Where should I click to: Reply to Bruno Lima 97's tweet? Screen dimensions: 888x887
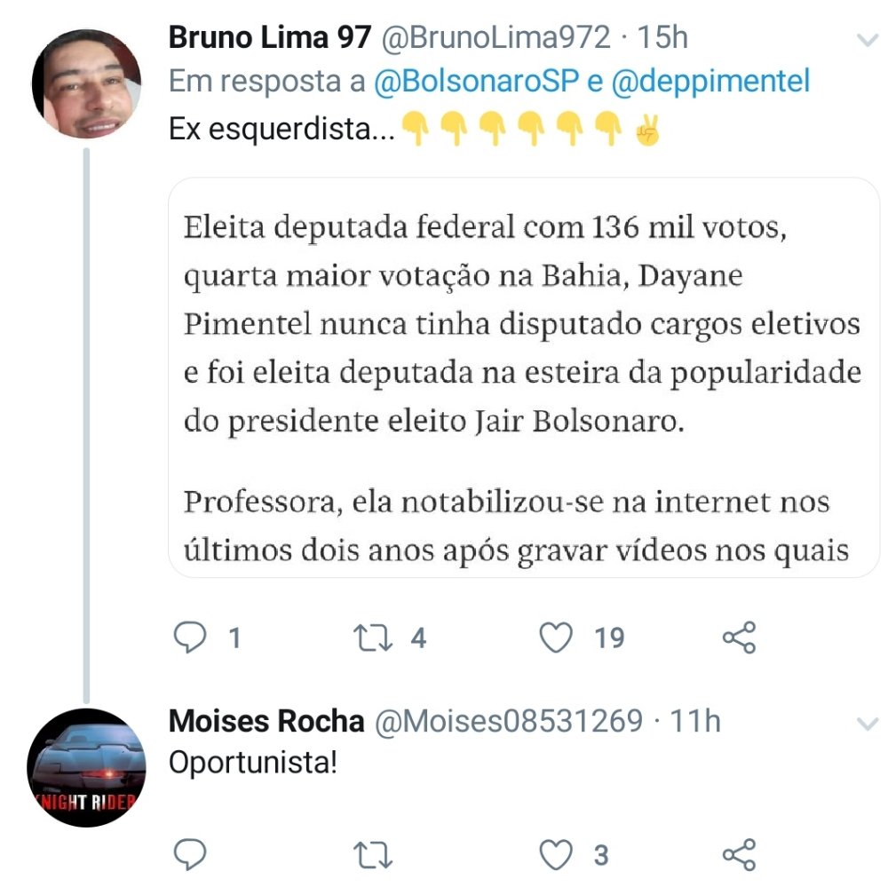point(188,638)
